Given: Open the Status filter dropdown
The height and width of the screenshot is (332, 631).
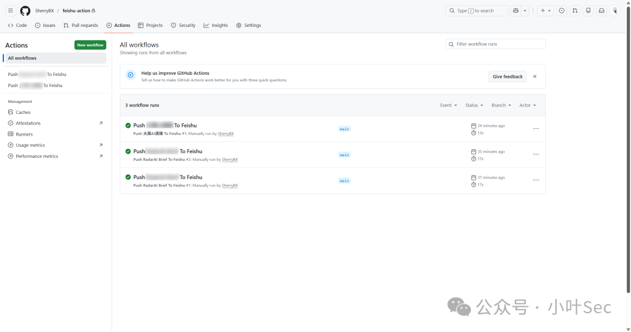Looking at the screenshot, I should (474, 105).
